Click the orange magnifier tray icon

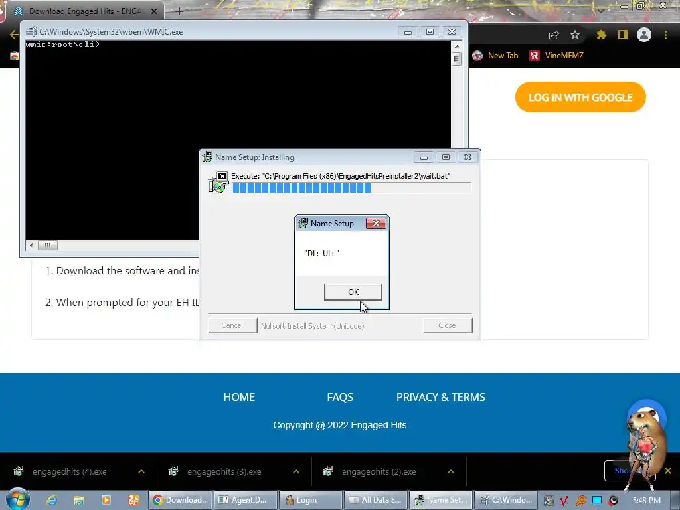pyautogui.click(x=580, y=501)
